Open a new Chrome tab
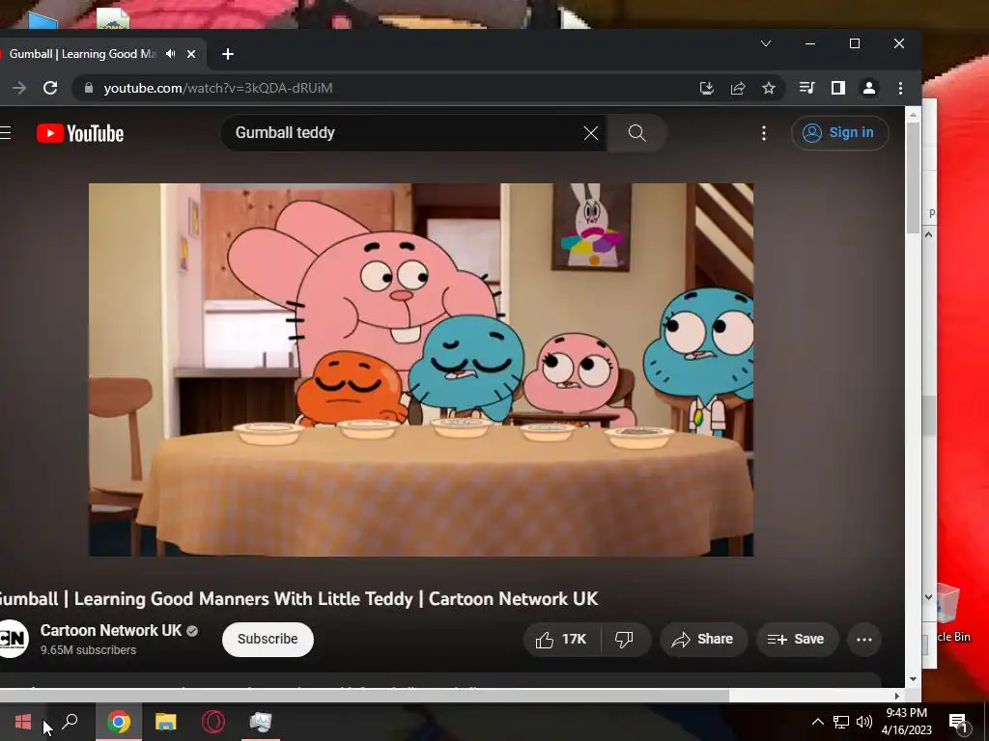This screenshot has height=741, width=989. (228, 54)
